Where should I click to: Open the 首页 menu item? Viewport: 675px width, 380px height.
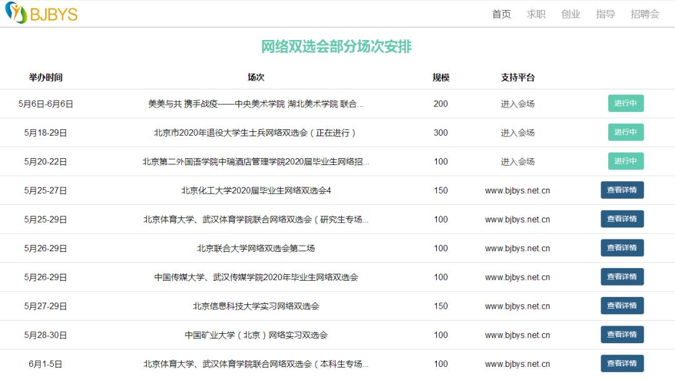(501, 14)
